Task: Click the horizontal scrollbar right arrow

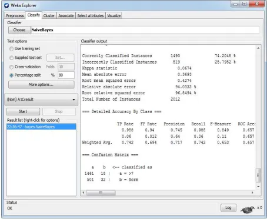Action: click(x=252, y=193)
